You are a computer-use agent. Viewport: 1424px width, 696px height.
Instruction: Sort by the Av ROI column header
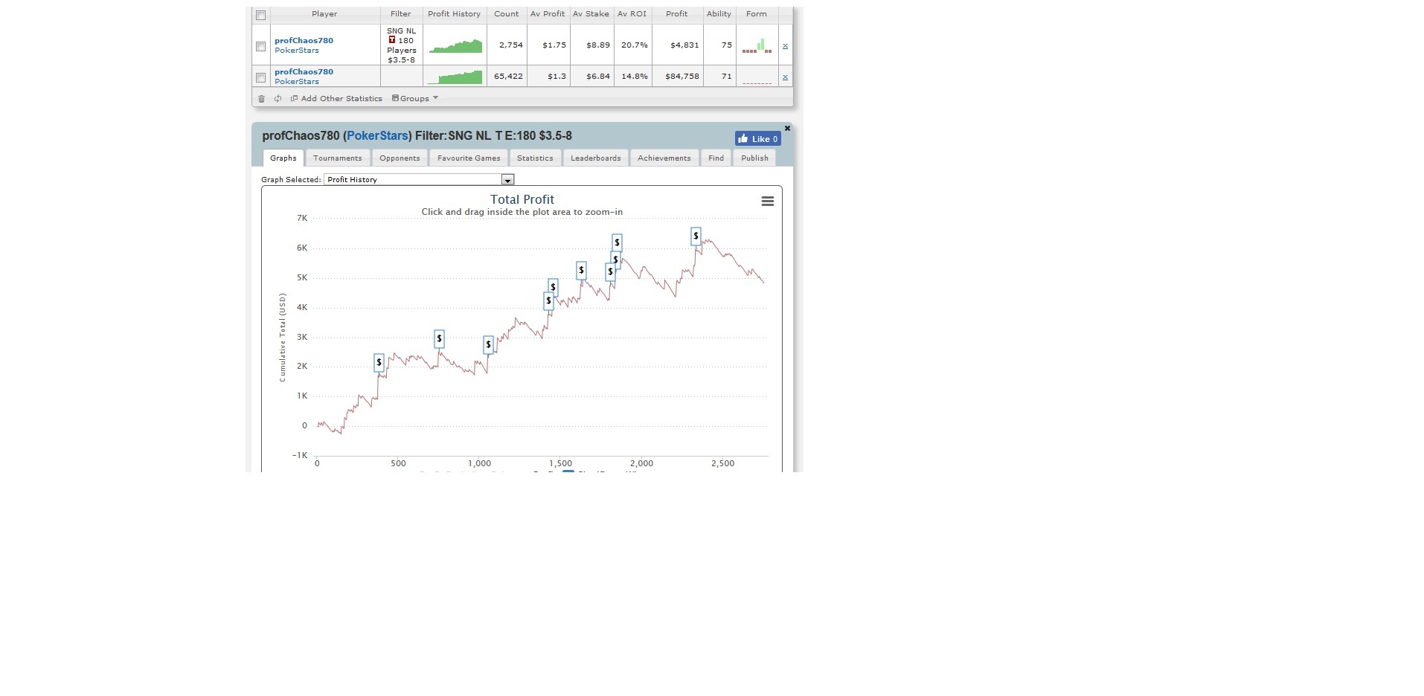tap(632, 14)
